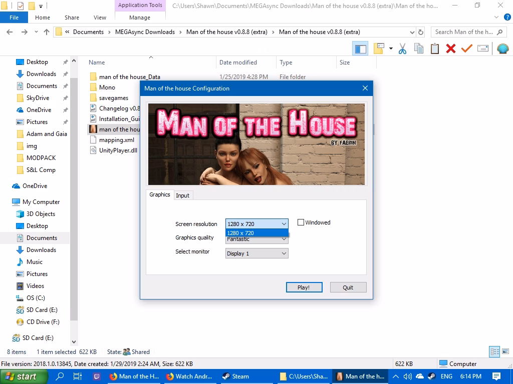
Task: Click the envelope Properties icon
Action: coord(483,48)
